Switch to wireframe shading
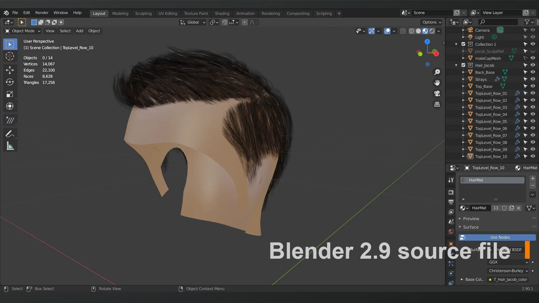 pos(412,31)
